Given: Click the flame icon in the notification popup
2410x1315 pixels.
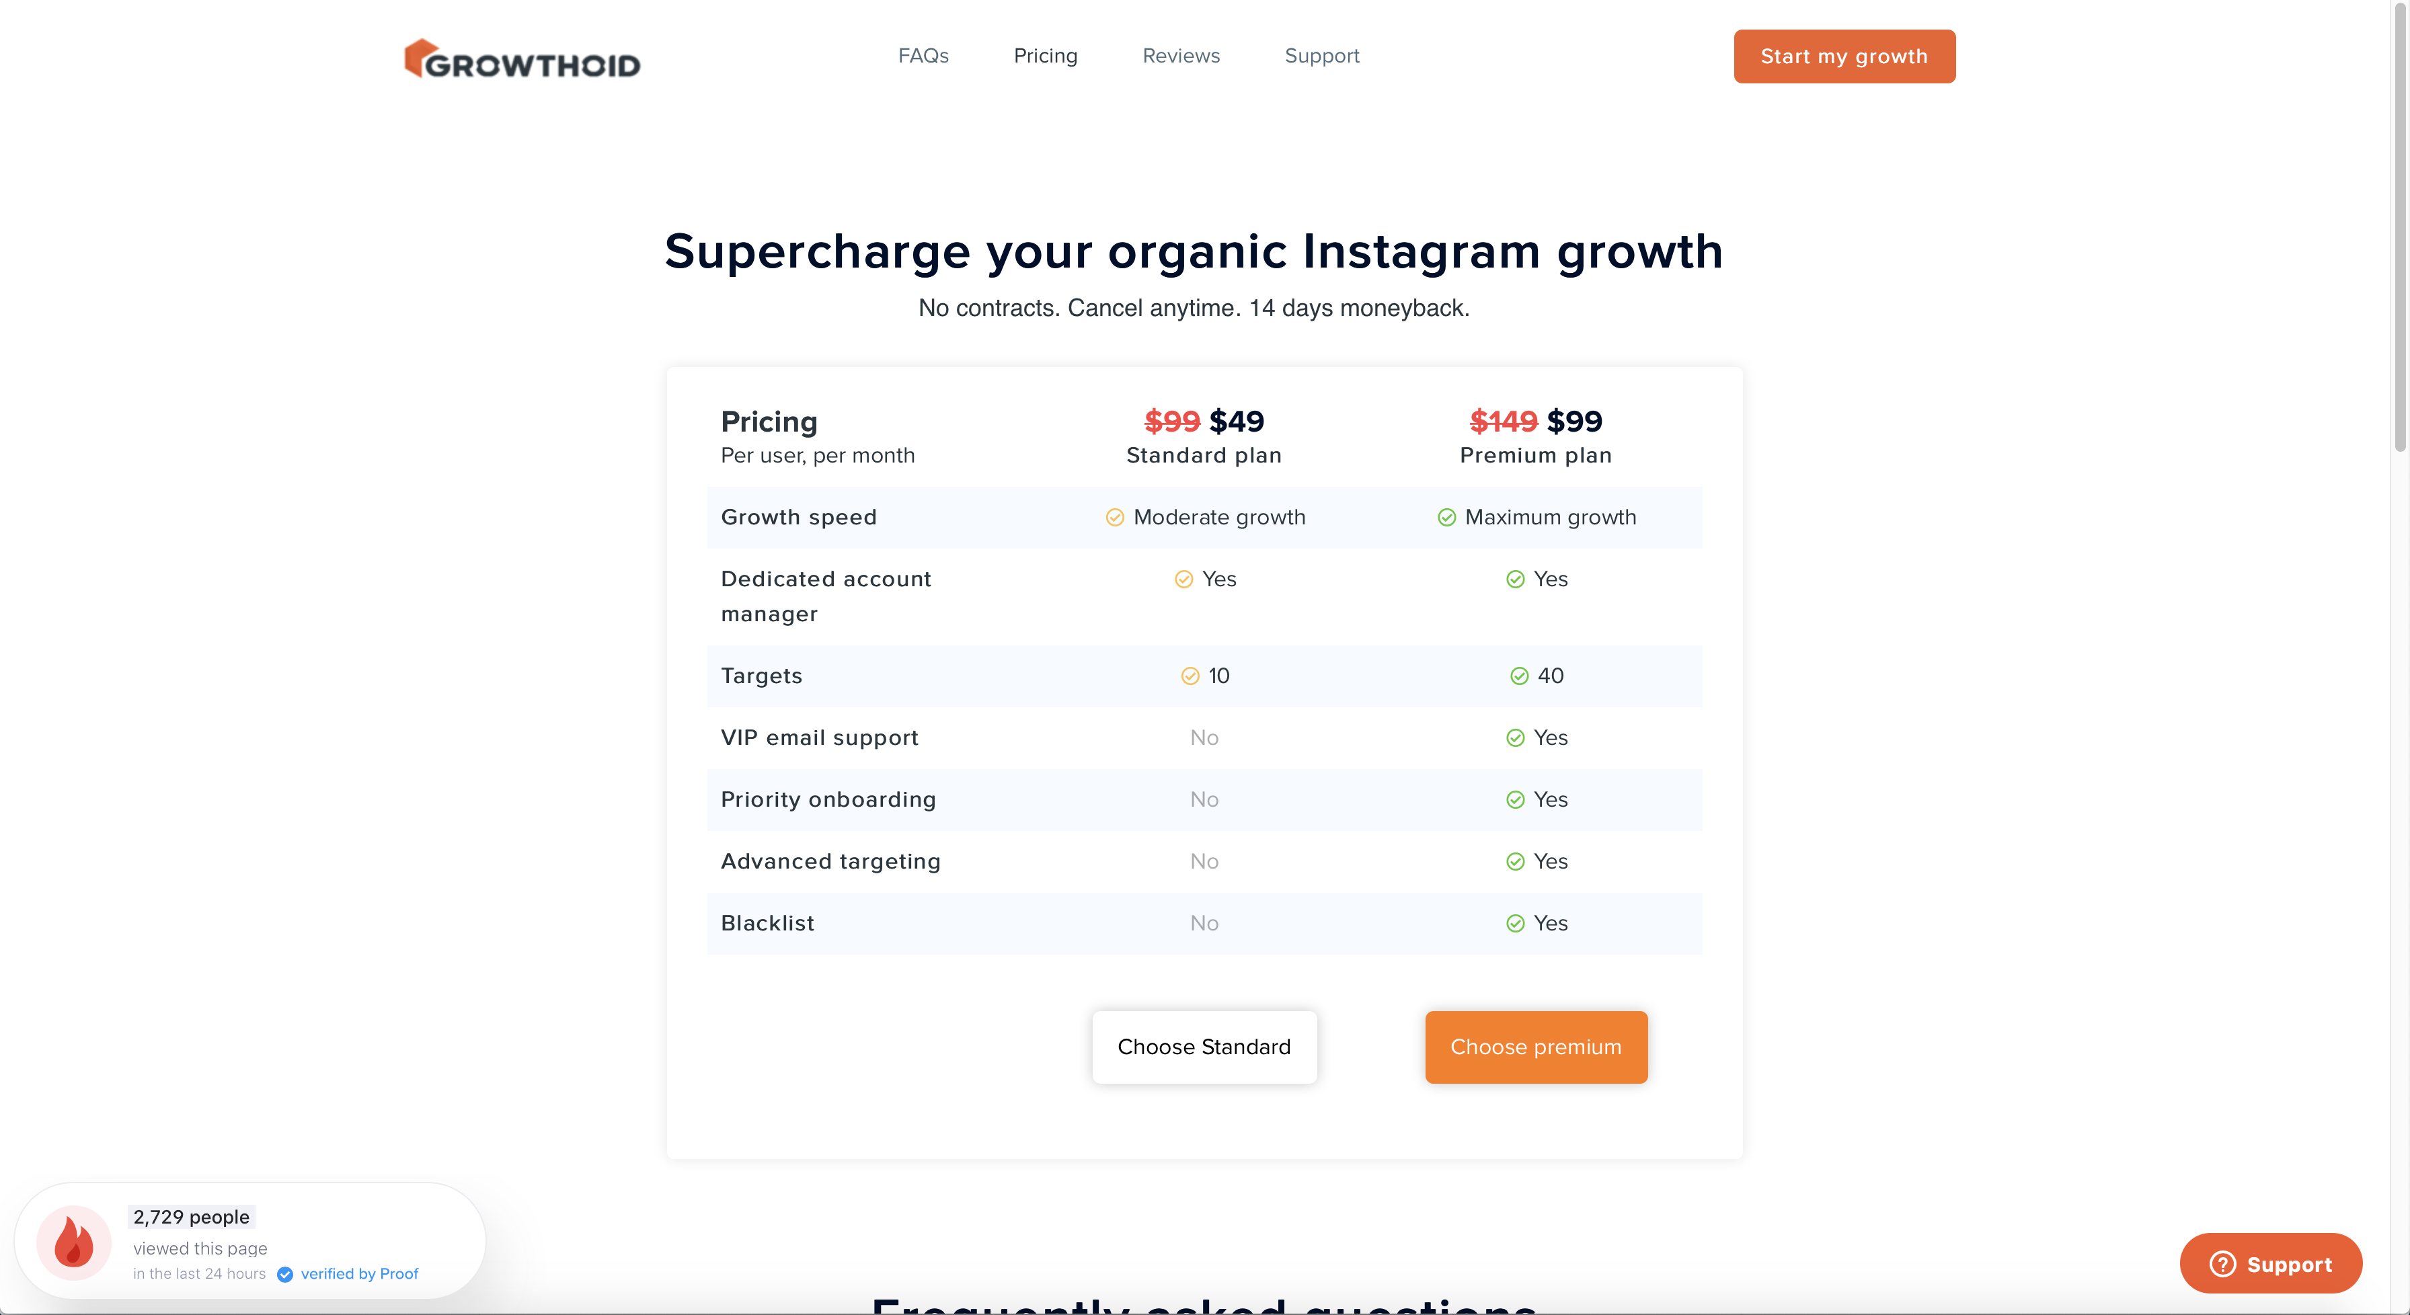Looking at the screenshot, I should click(x=74, y=1243).
